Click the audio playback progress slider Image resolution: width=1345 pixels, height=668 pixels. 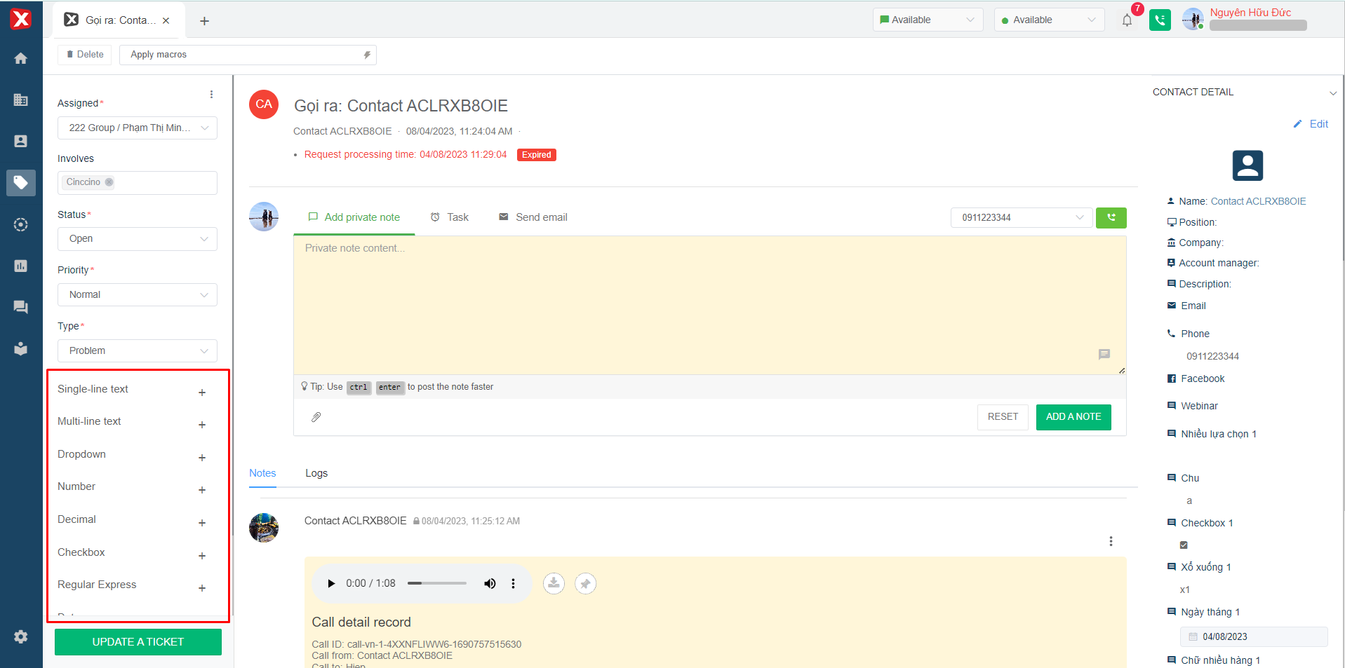coord(436,583)
